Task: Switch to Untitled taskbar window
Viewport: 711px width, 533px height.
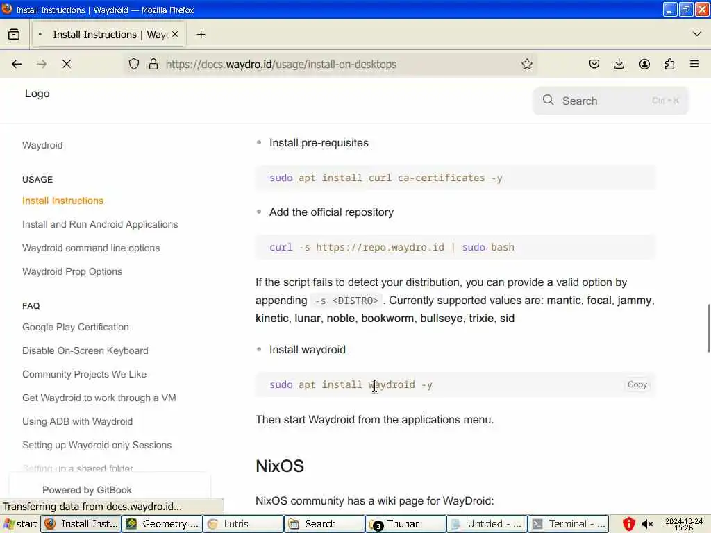Action: click(x=487, y=524)
